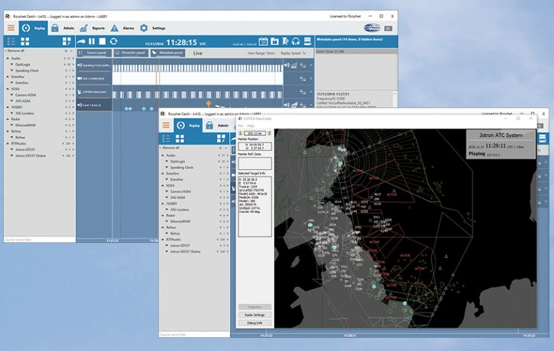Click the jump-forward arrow icon
This screenshot has height=351, width=554.
pyautogui.click(x=81, y=42)
